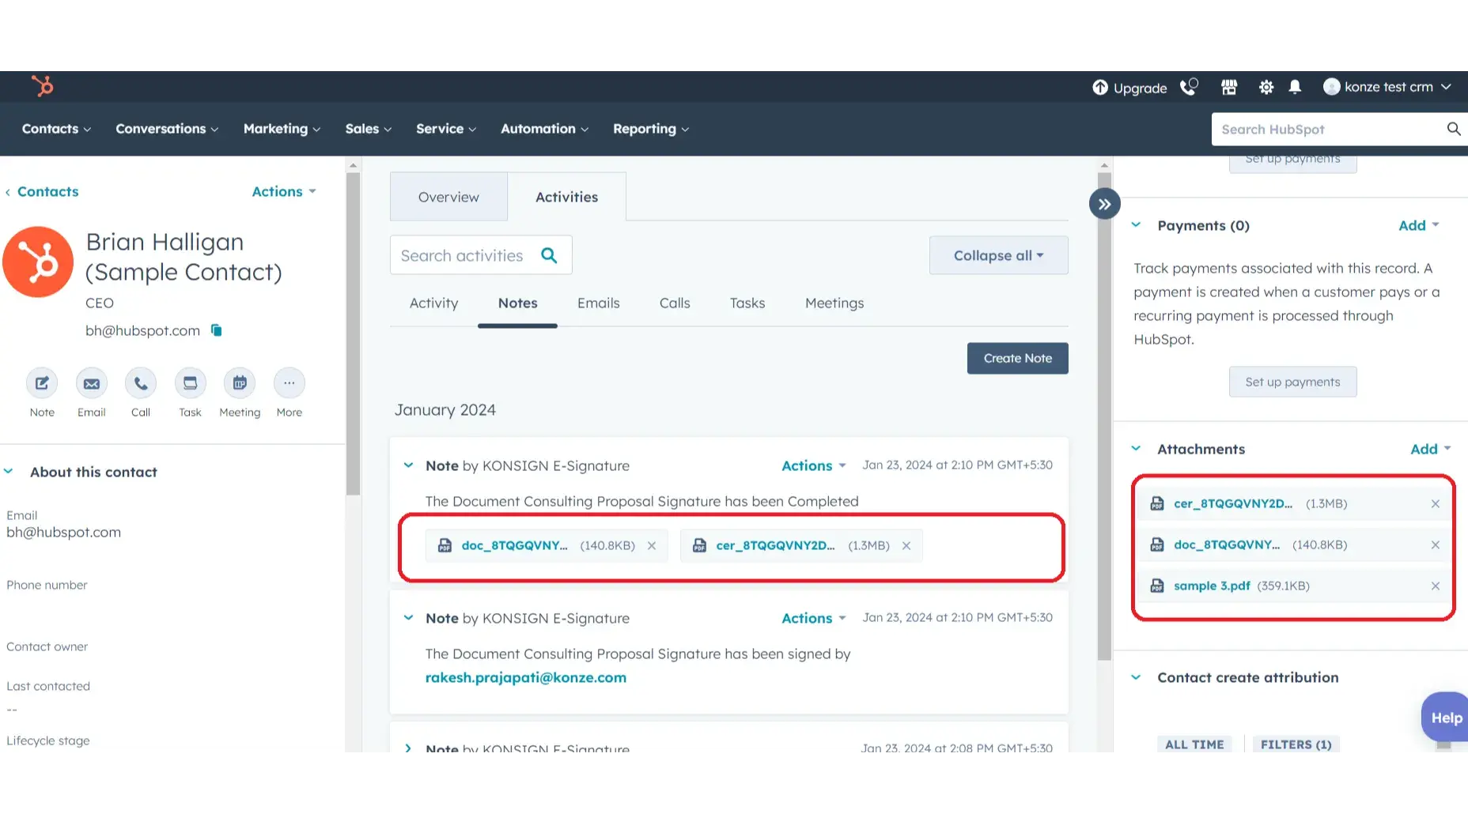Click the search magnifier in Search HubSpot
This screenshot has height=825, width=1468.
click(1454, 129)
